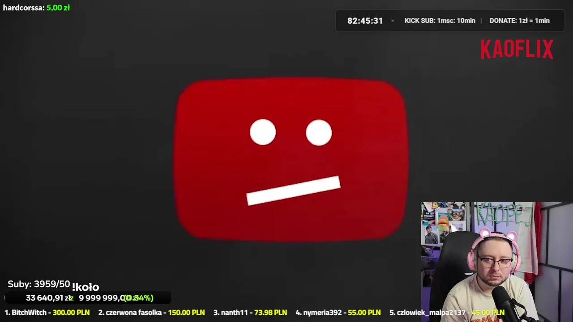
Task: Click the 'KICK SUB: 1msc: 10min' text
Action: [x=440, y=21]
